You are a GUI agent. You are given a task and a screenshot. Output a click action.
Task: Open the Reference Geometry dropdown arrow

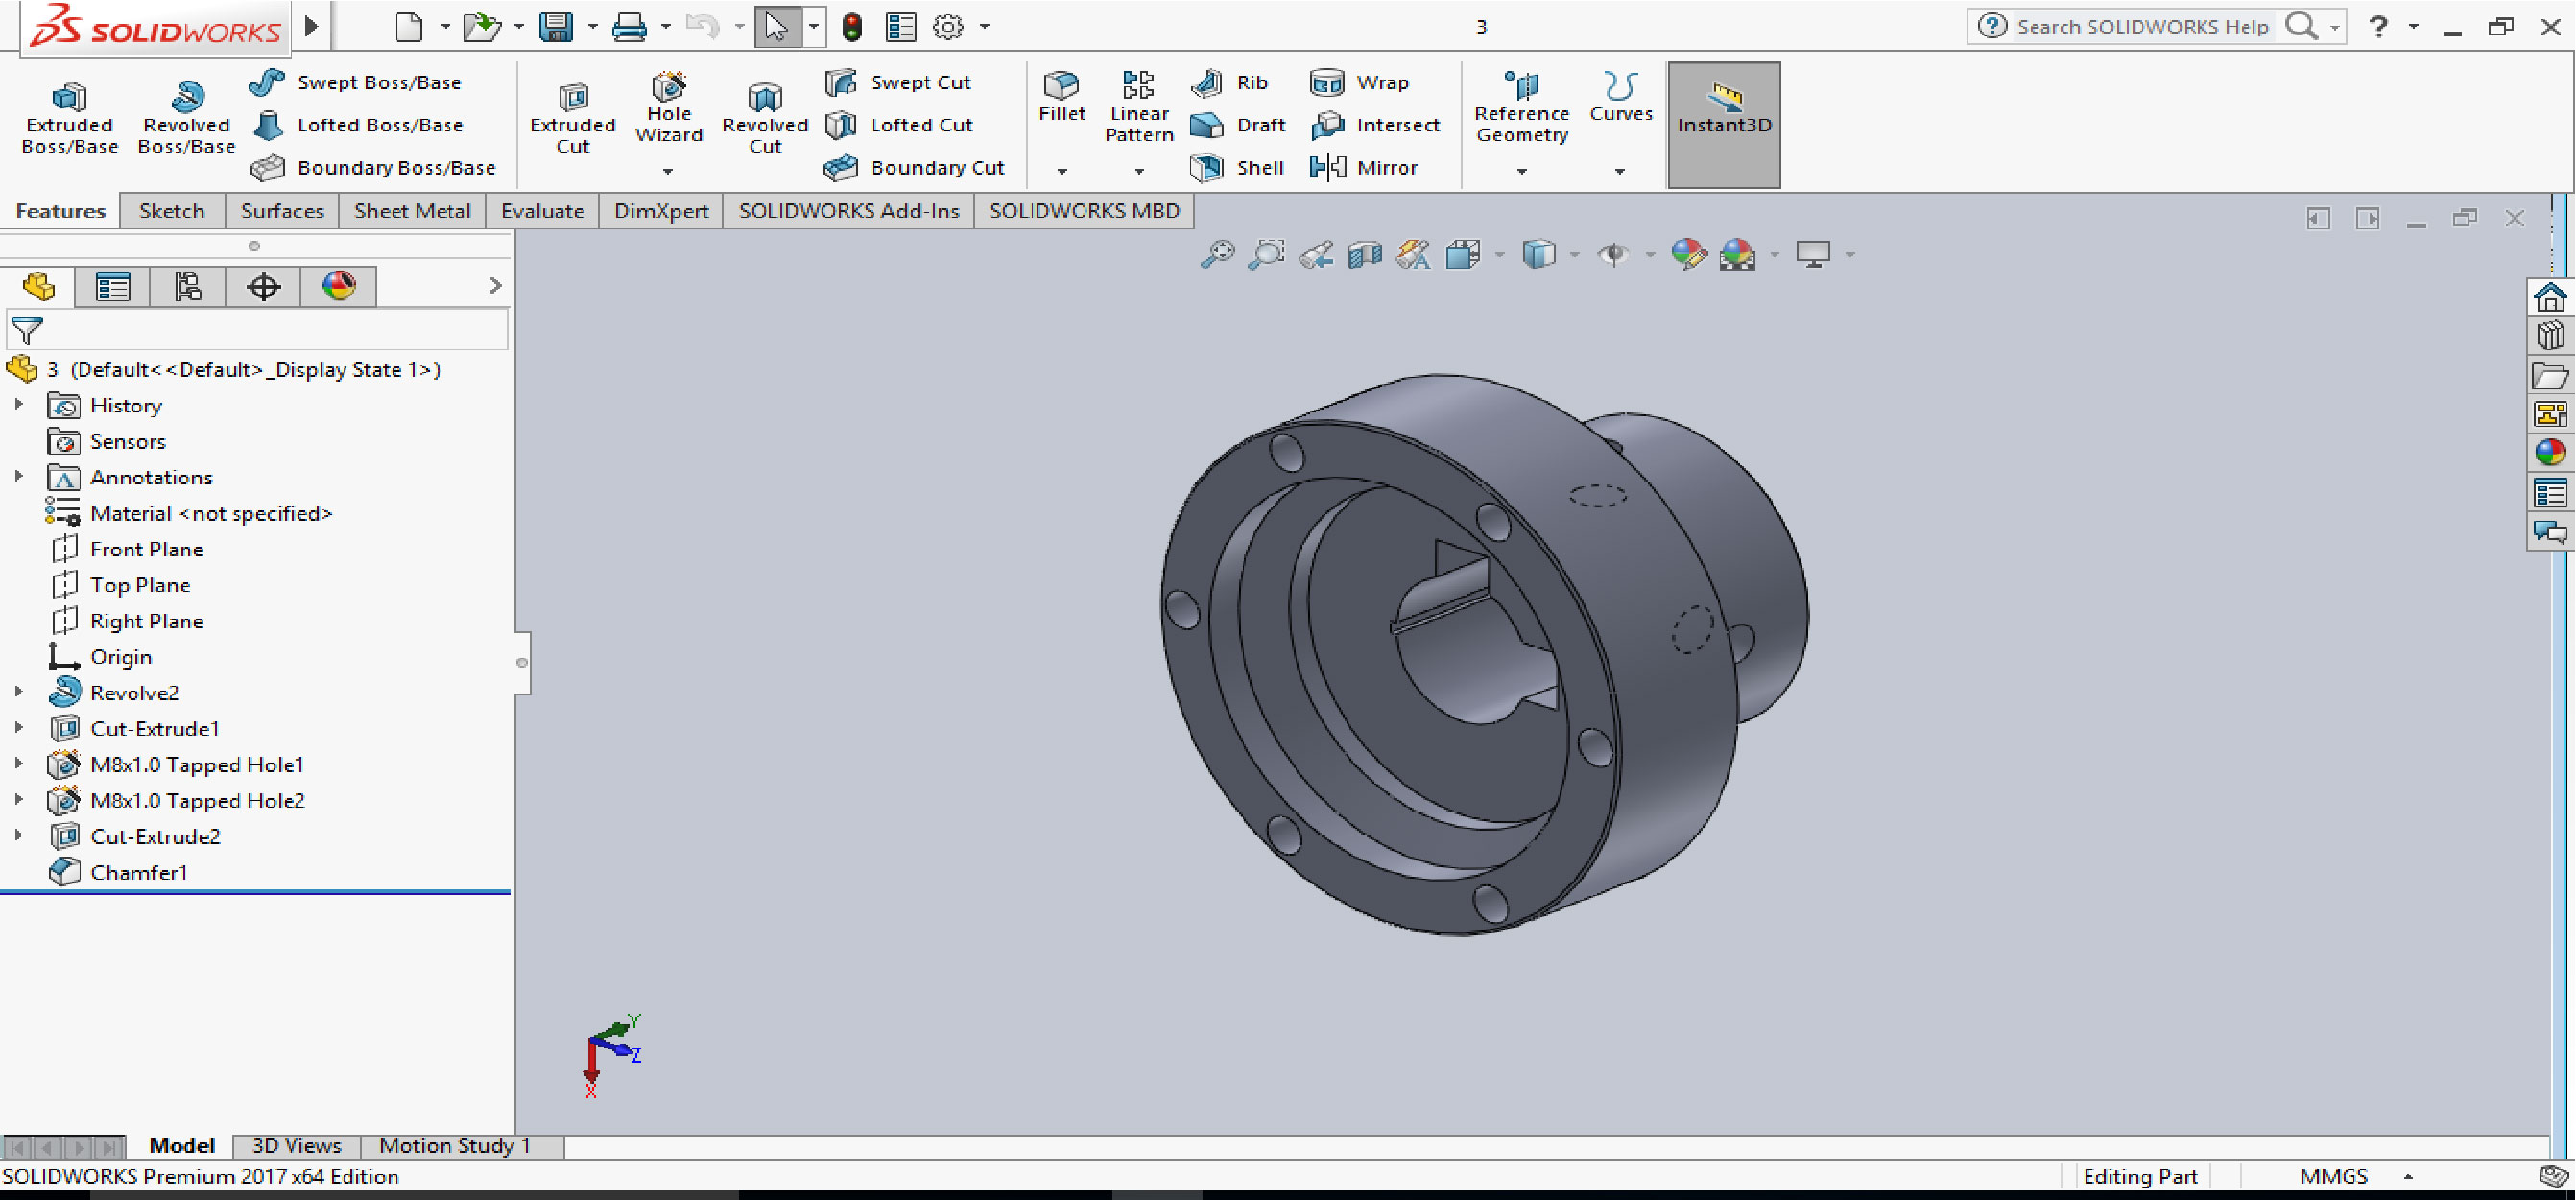pyautogui.click(x=1522, y=172)
